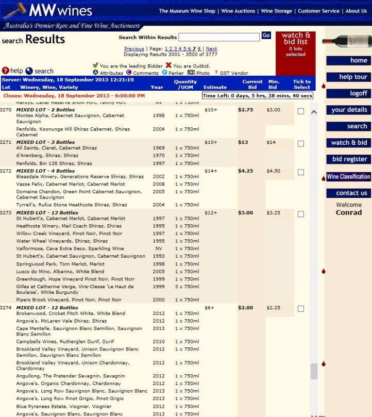The width and height of the screenshot is (372, 417).
Task: Click lot number 3272
Action: (6, 171)
